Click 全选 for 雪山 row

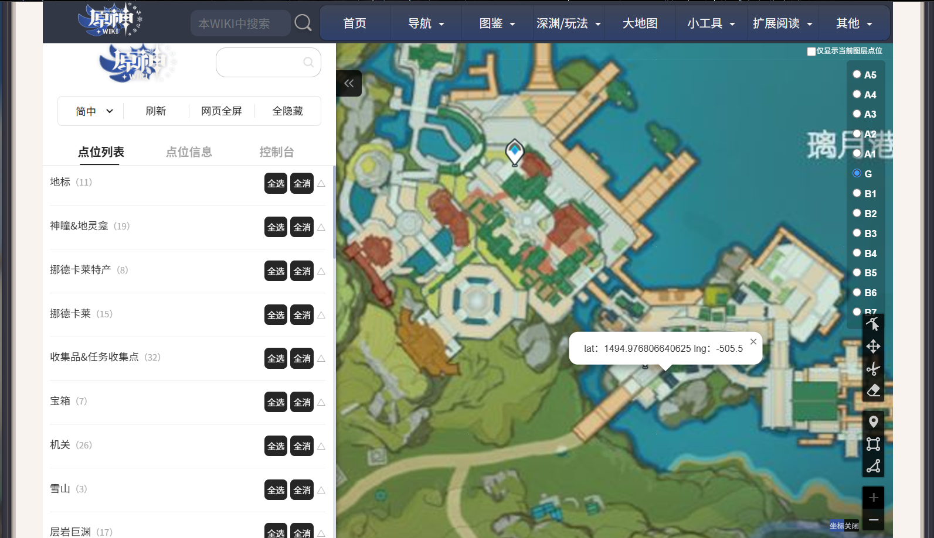point(276,490)
